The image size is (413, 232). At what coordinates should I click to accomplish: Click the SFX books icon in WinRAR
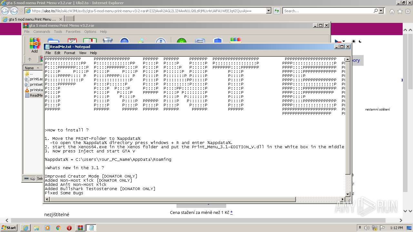tap(236, 41)
